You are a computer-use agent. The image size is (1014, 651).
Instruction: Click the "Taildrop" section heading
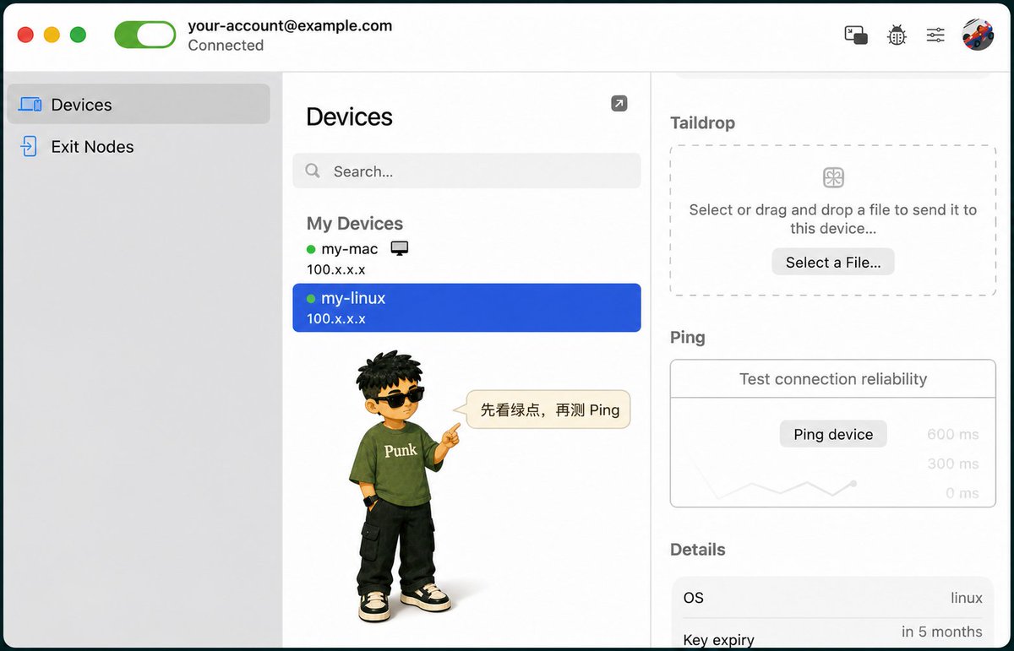[x=702, y=122]
